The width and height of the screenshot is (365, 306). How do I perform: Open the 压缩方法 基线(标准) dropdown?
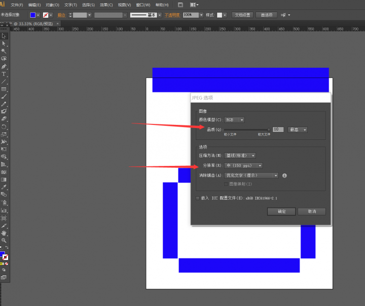click(240, 155)
